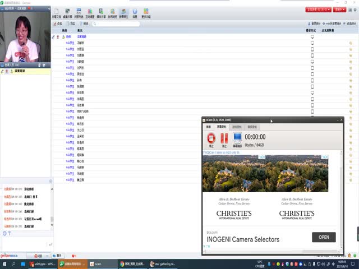Toggle login device box in second student row
The width and height of the screenshot is (359, 269).
tap(312, 49)
